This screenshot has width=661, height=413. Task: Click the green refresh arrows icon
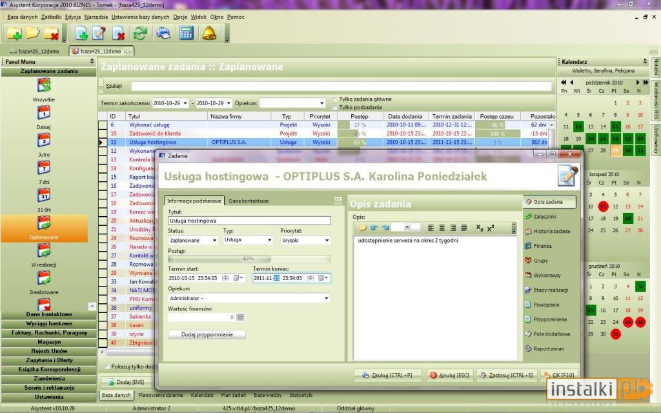coord(140,33)
